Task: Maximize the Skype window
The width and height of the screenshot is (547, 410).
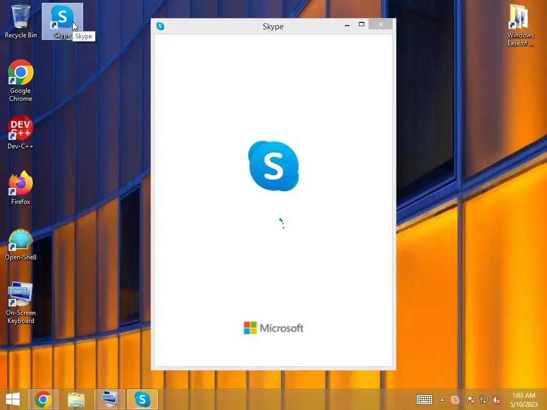Action: click(x=362, y=25)
